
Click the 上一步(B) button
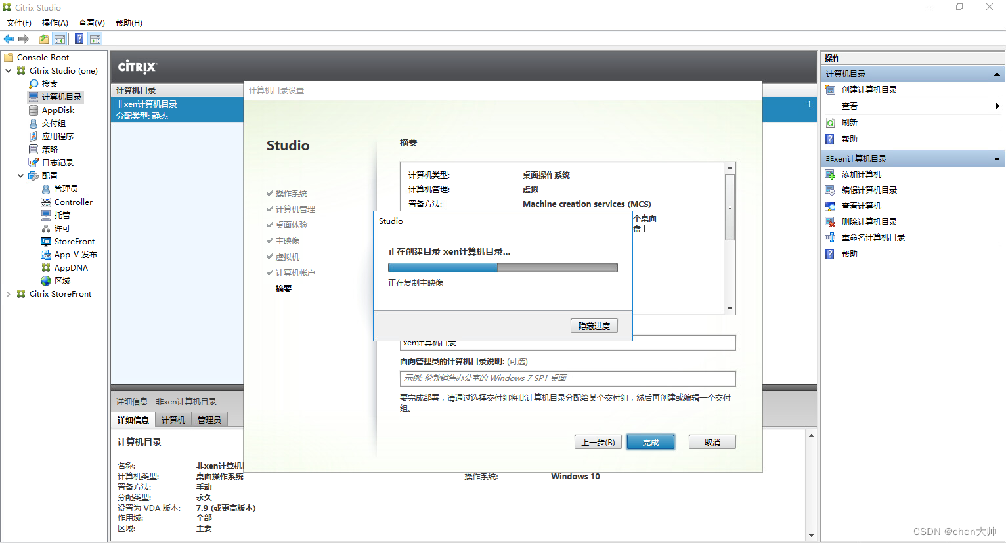click(598, 443)
